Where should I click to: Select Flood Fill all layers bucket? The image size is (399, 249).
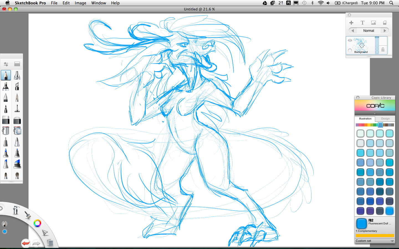[x=17, y=131]
